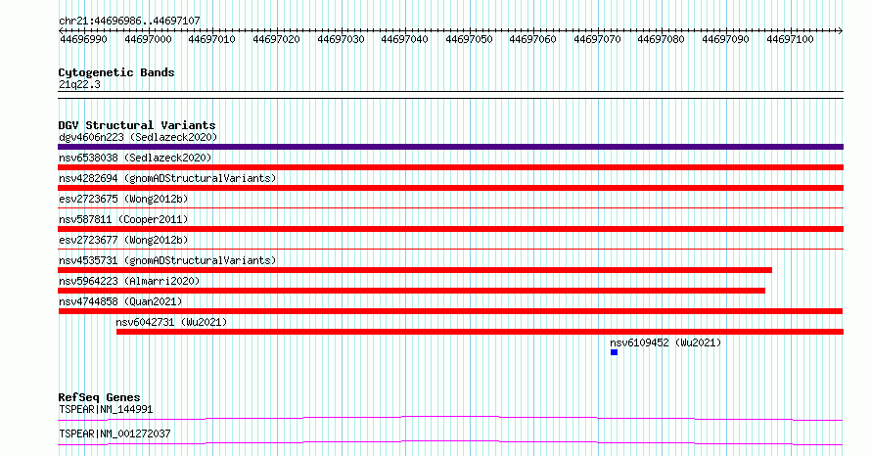Open nsv6109452 (Wu2021) variant label
Viewport: 871px width, 456px height.
tap(665, 342)
